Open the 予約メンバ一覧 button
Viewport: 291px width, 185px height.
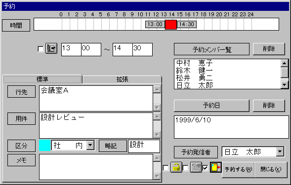pos(211,49)
